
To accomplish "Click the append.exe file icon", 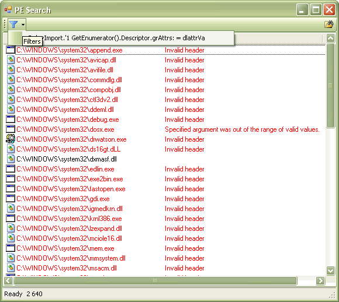I will click(x=11, y=50).
